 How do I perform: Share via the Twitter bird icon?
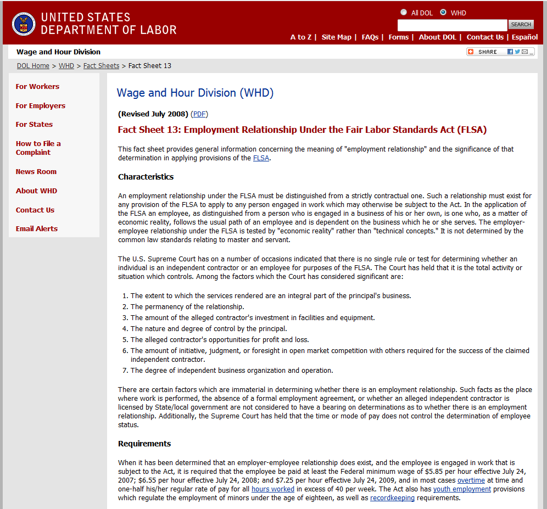517,52
